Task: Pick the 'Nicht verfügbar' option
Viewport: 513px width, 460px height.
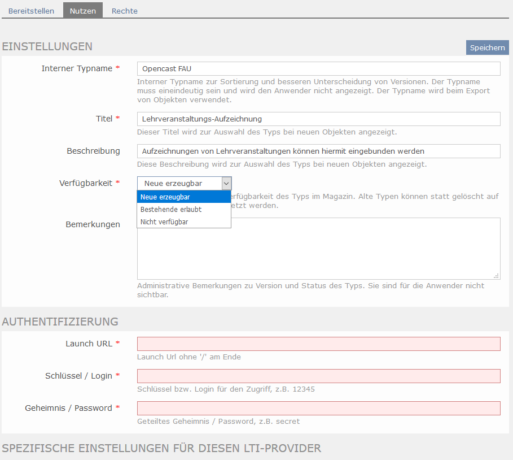Action: [183, 222]
